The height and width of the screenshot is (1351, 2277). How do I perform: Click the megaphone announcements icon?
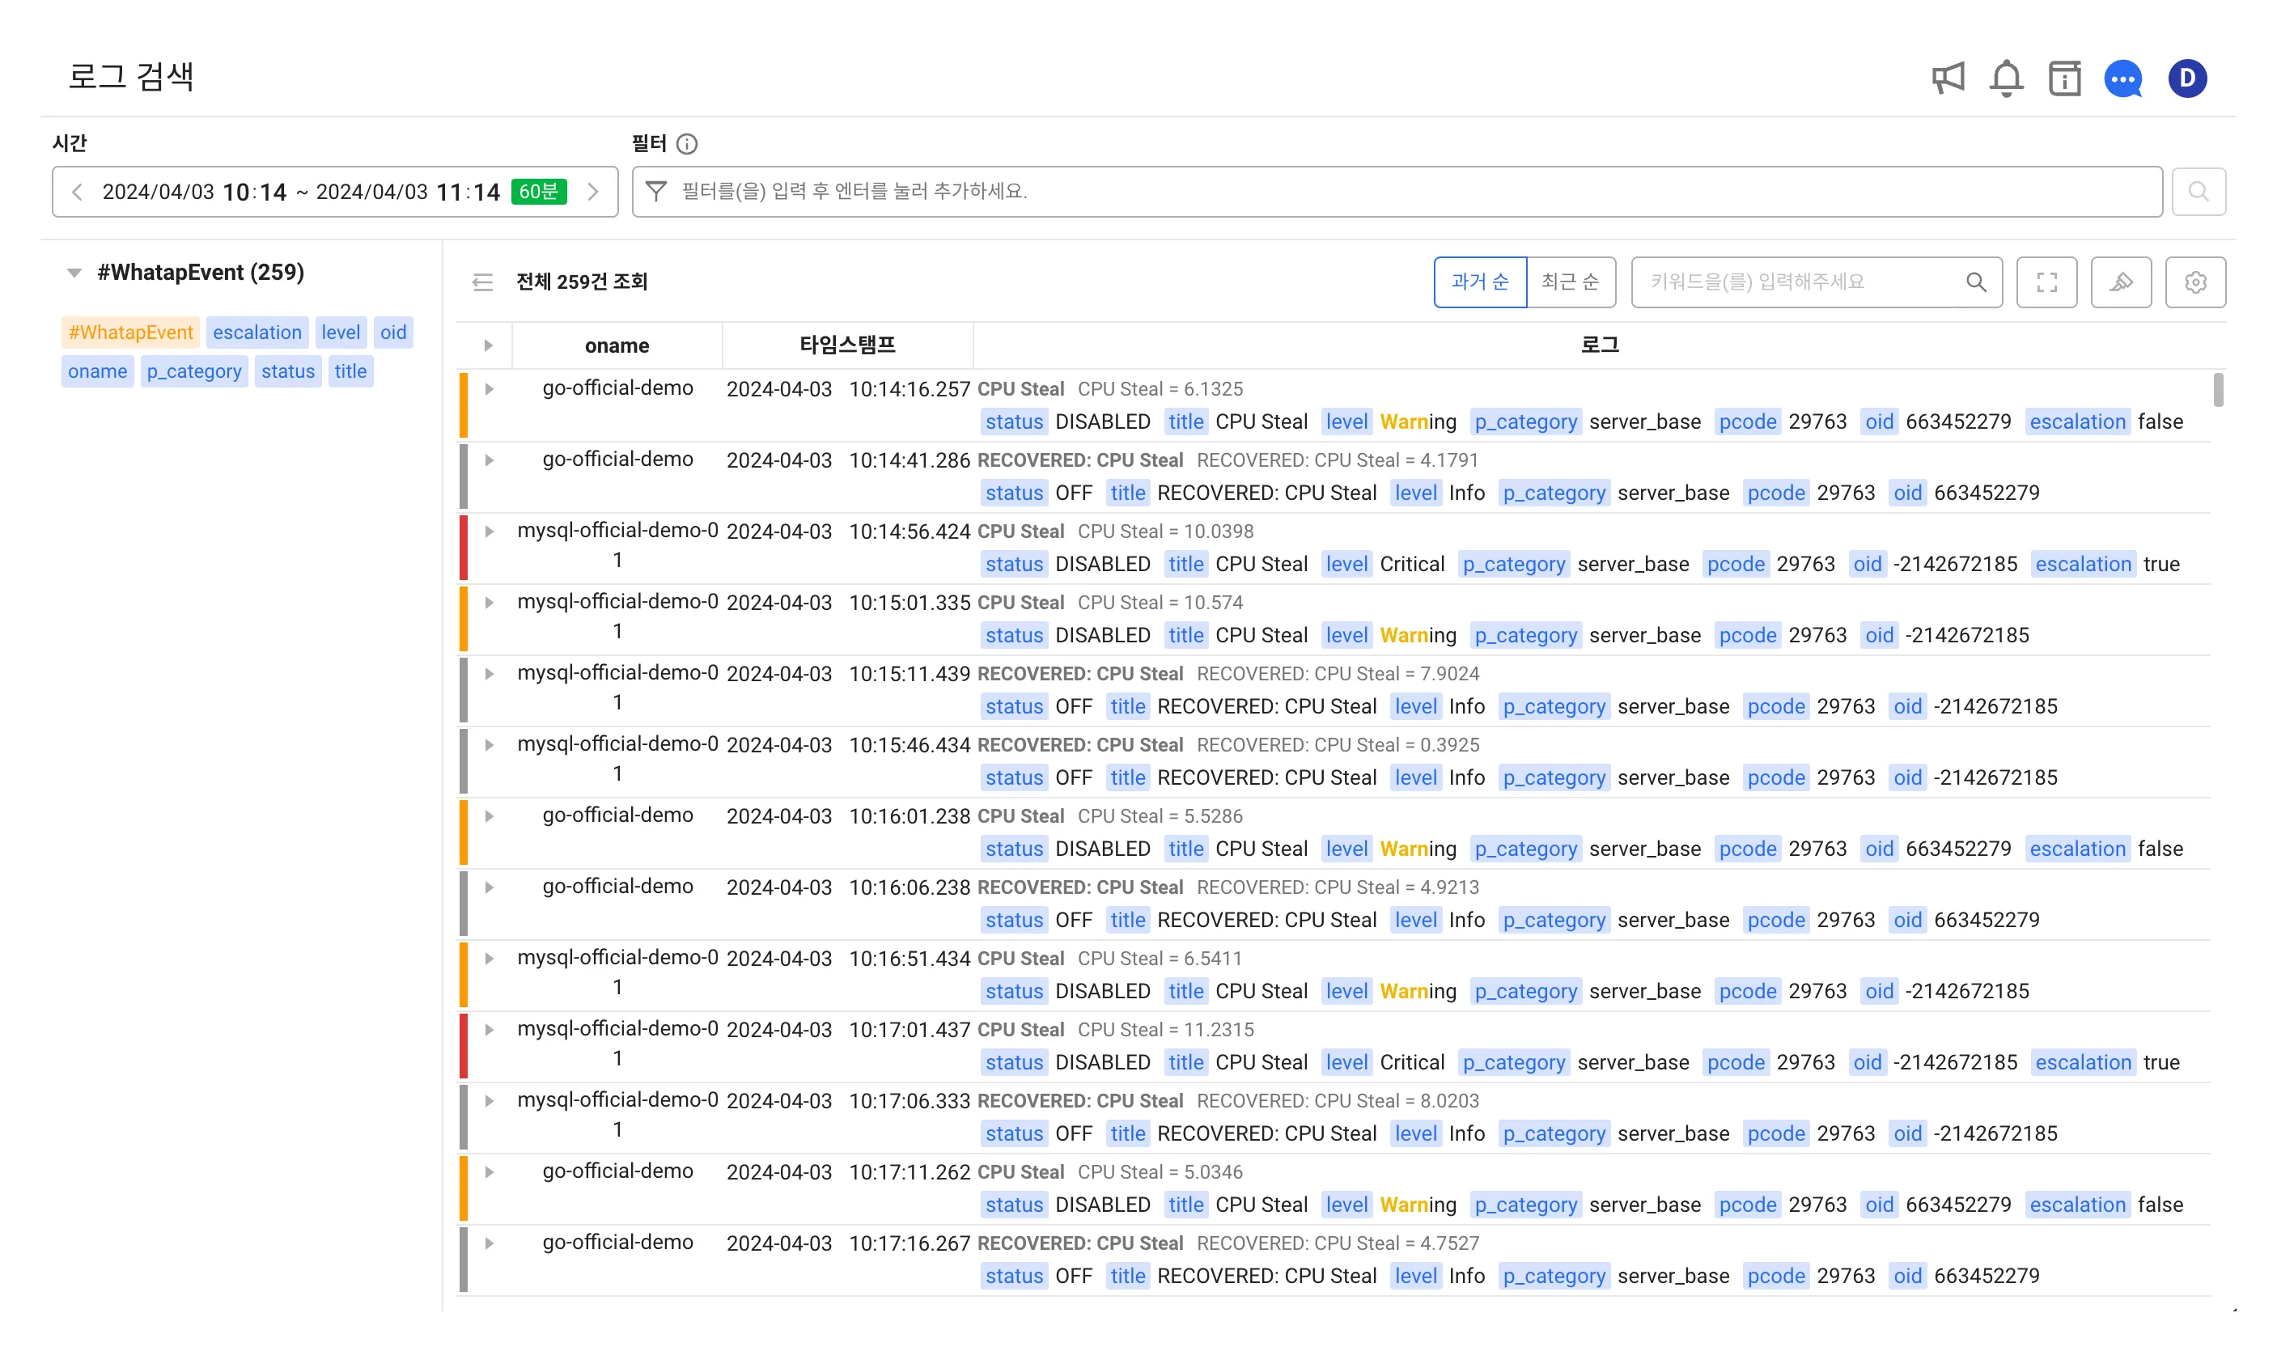coord(1948,78)
